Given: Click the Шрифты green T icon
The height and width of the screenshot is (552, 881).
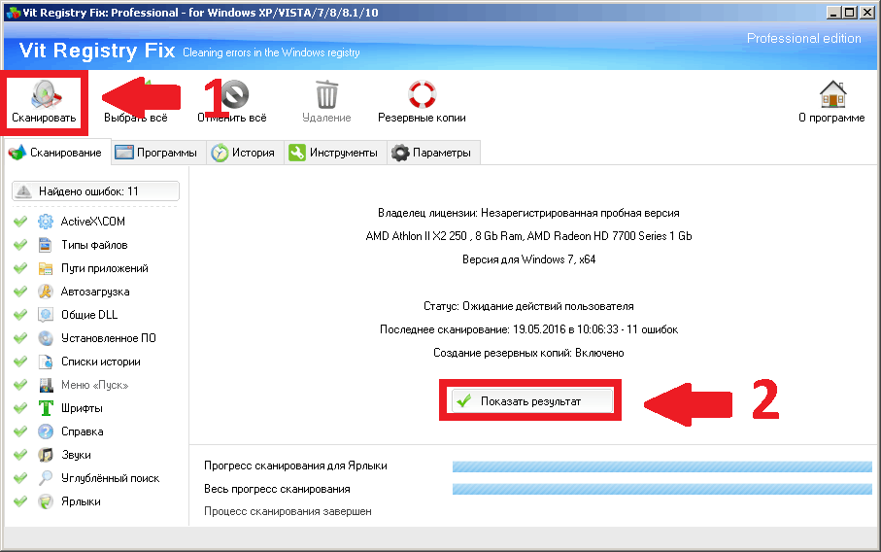Looking at the screenshot, I should tap(46, 408).
